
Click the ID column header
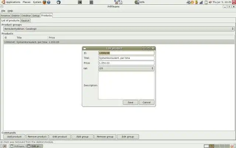[9, 37]
